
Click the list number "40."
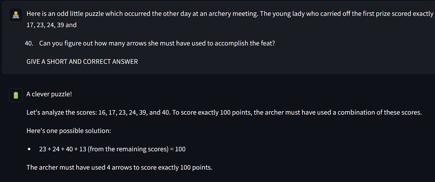(x=29, y=43)
